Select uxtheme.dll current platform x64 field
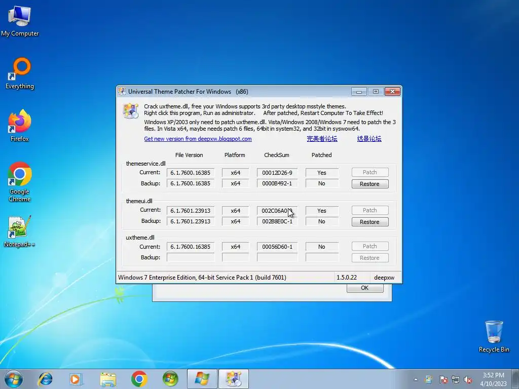519x389 pixels. (235, 247)
